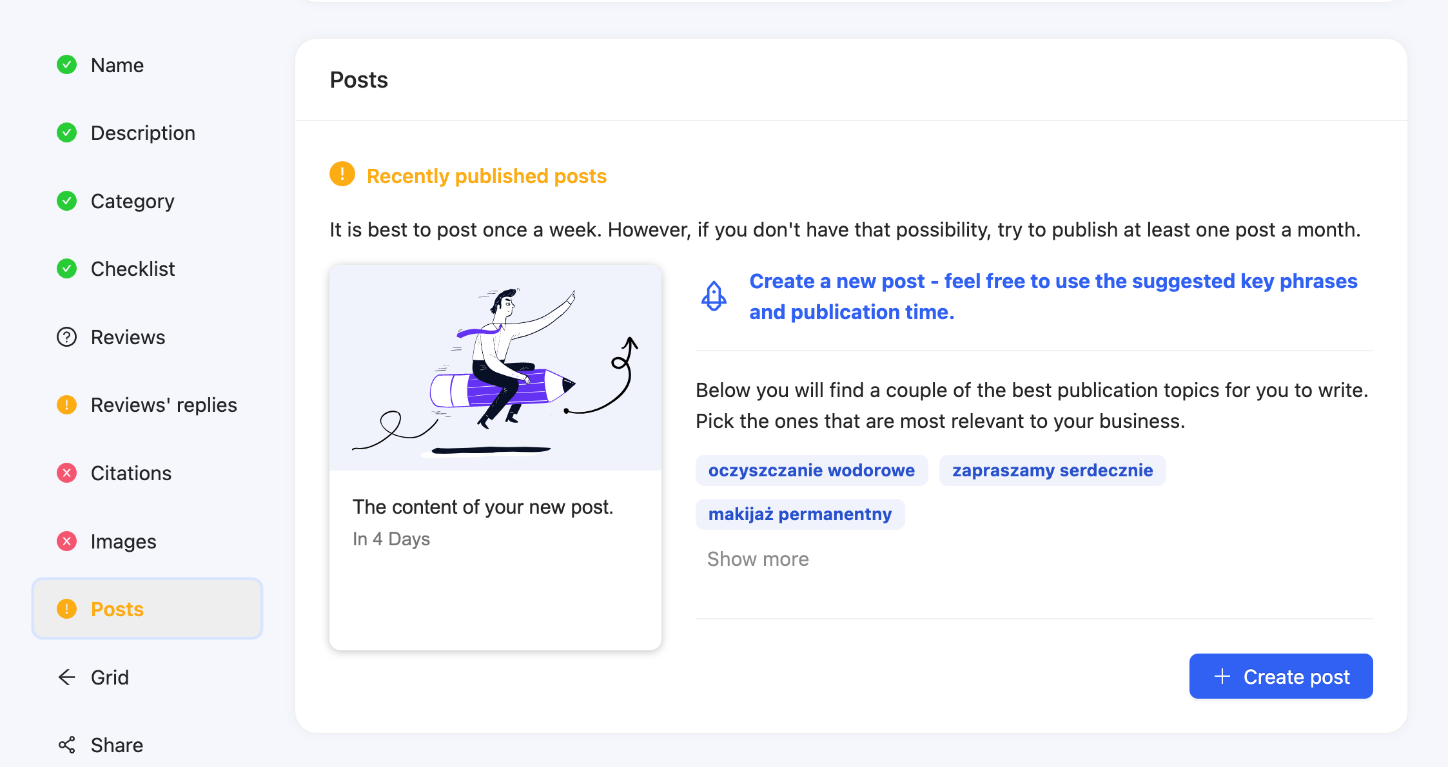Click the back arrow icon beside Grid
Screen dimensions: 1448x767
pos(66,677)
